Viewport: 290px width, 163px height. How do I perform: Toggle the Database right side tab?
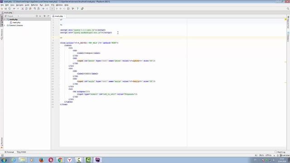pyautogui.click(x=288, y=36)
